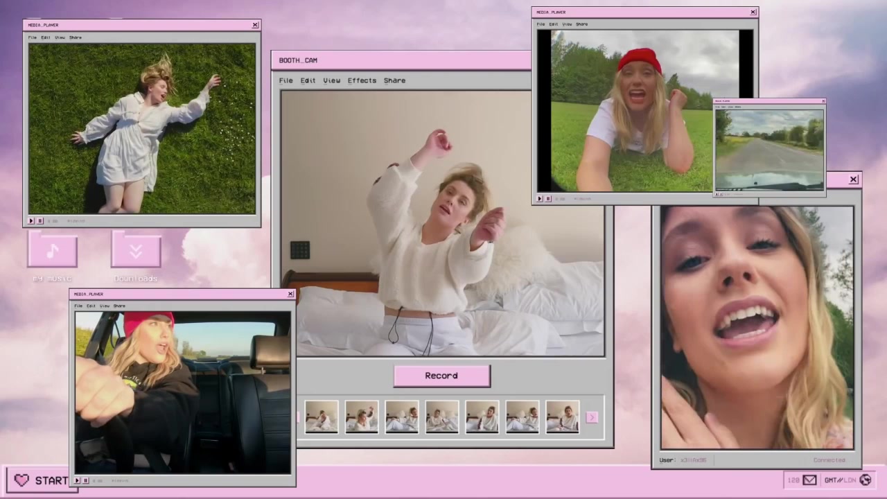This screenshot has height=499, width=887.
Task: Close the selfie video chat window
Action: tap(853, 180)
